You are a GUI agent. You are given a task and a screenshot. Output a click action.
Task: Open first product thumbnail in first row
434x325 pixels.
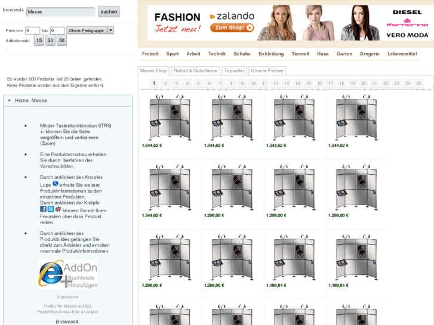(170, 118)
